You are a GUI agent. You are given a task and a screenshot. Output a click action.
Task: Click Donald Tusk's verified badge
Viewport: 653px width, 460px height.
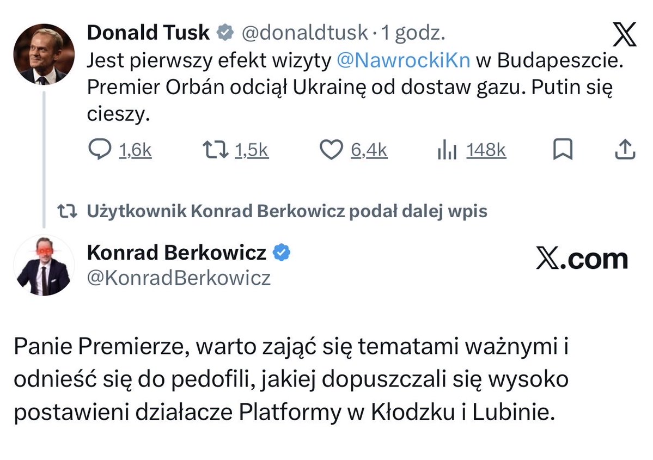pos(223,32)
